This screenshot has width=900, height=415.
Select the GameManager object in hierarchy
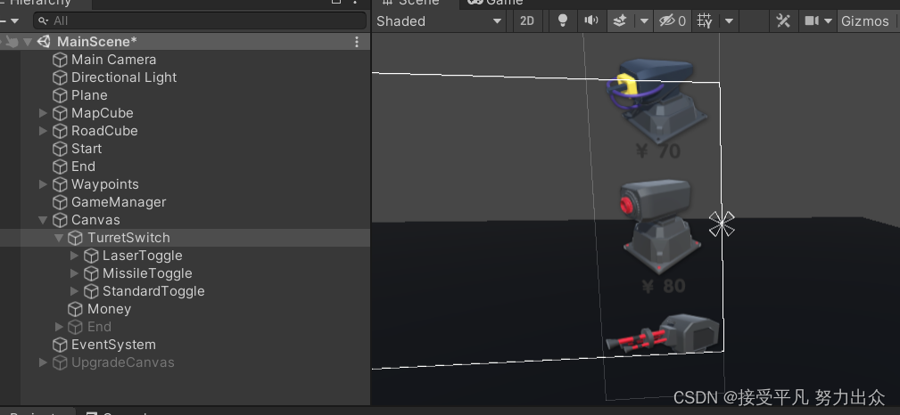point(119,202)
